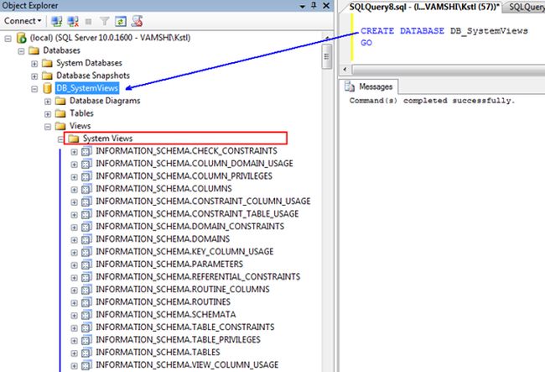The image size is (545, 372).
Task: Collapse the System Views folder
Action: [x=61, y=139]
